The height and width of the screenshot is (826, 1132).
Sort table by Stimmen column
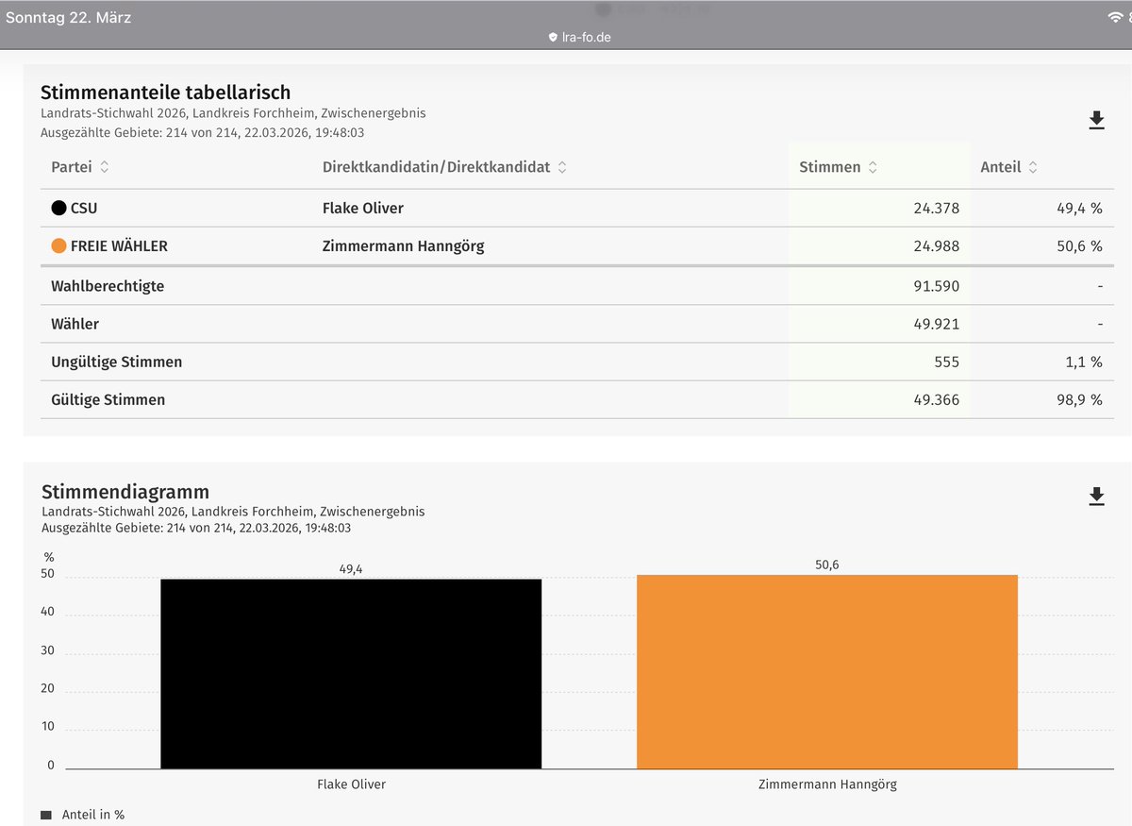pos(839,167)
